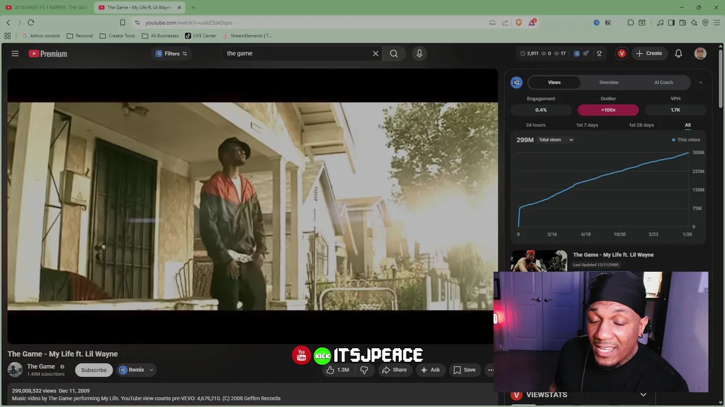Open the Personal bookmarks folder

tap(79, 36)
